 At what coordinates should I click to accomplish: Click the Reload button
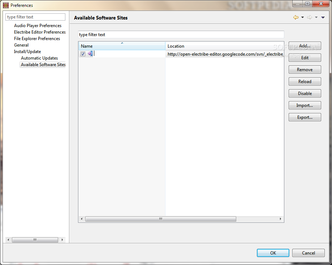[x=305, y=82]
